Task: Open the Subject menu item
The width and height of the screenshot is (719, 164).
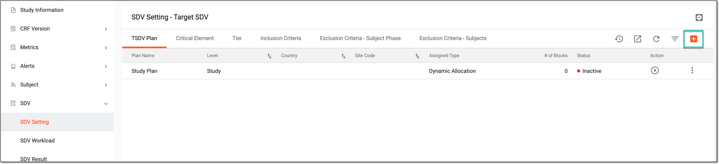Action: [x=29, y=85]
